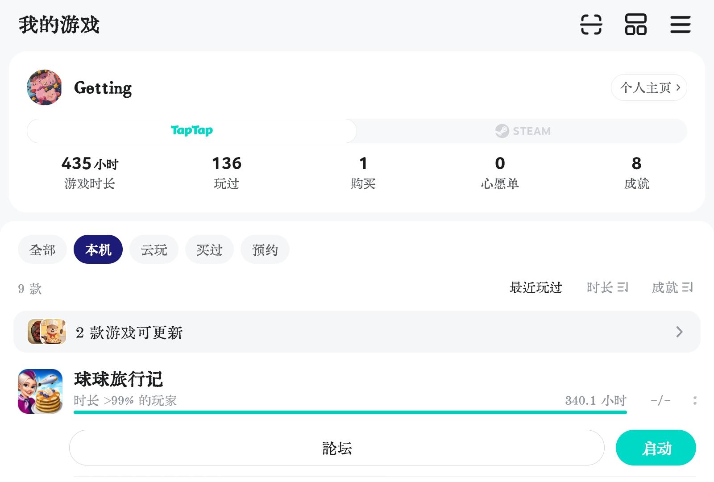Tap the updatable games thumbnail icons
714x482 pixels.
[47, 332]
